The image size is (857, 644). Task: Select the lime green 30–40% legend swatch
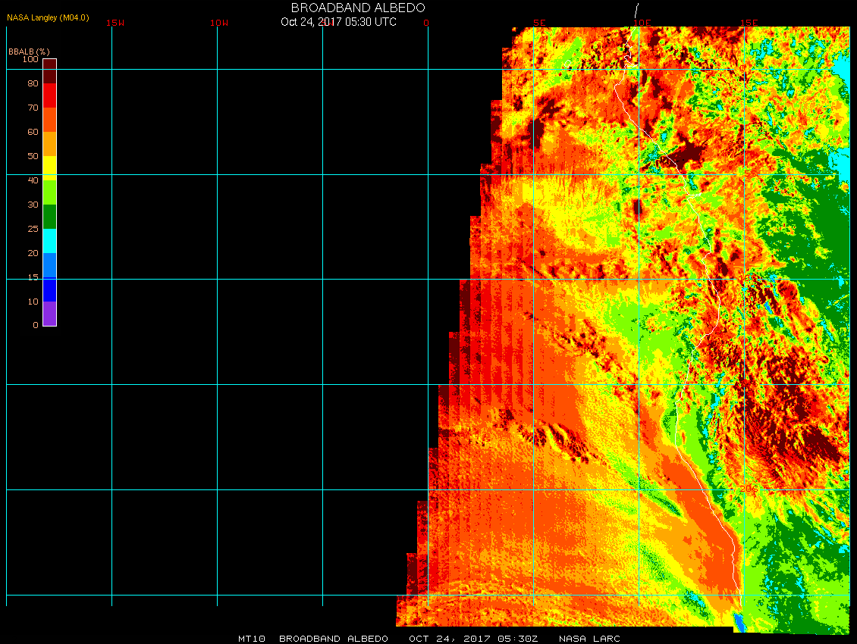click(49, 192)
